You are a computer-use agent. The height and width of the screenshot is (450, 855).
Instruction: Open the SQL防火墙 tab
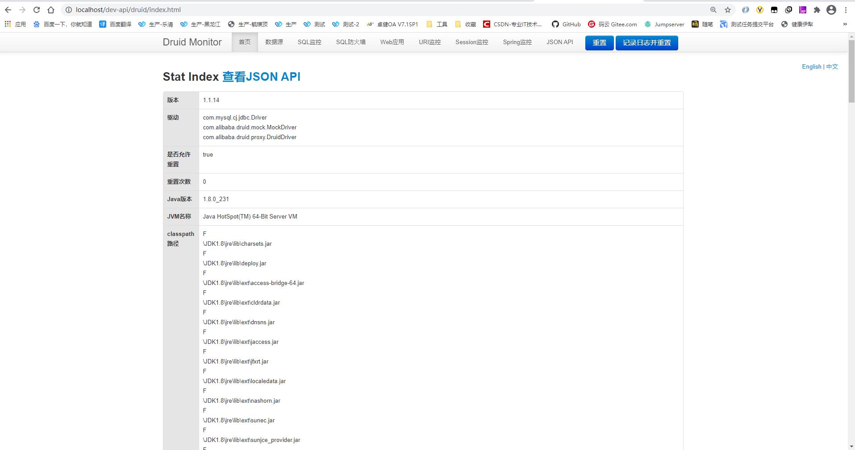[x=351, y=42]
